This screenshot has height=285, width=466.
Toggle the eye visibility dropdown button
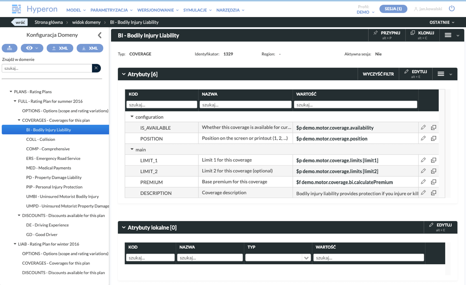pos(32,48)
